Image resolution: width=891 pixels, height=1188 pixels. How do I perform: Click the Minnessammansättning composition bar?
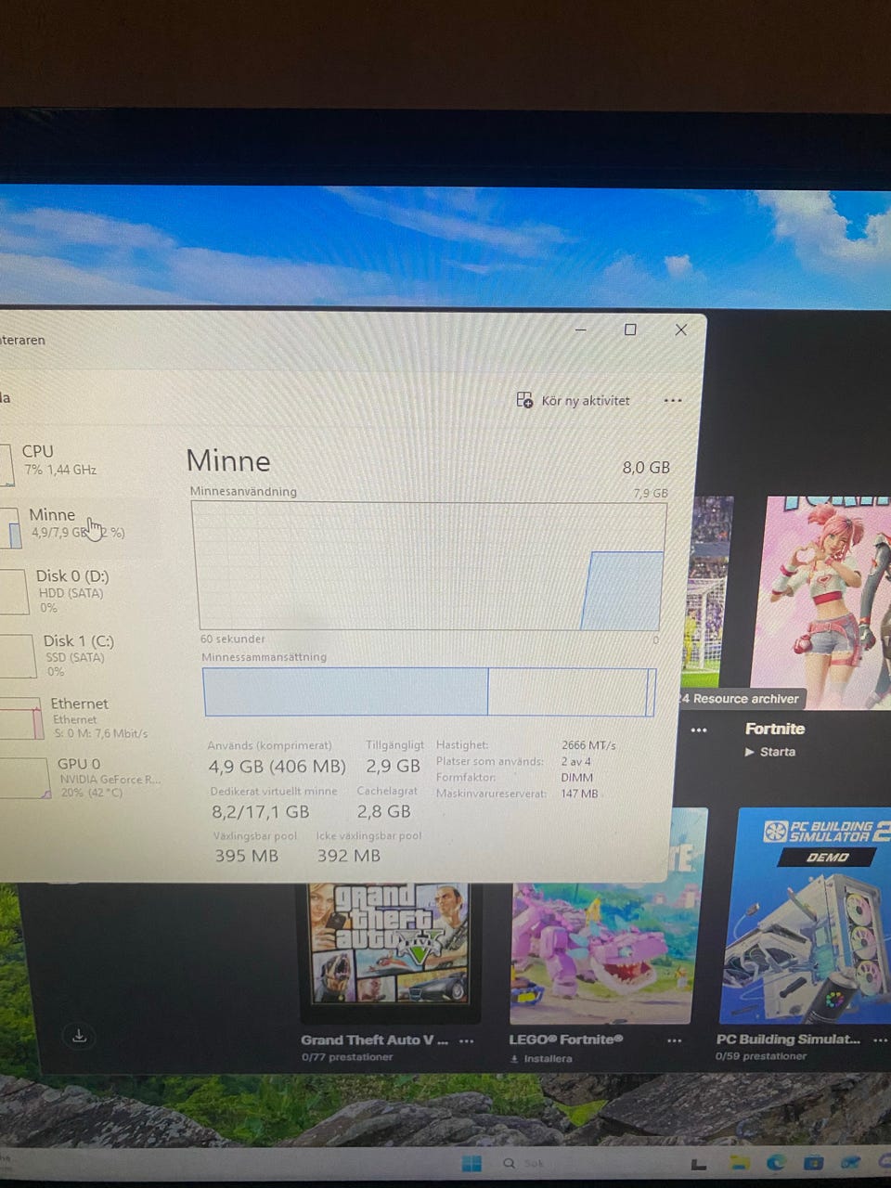coord(429,692)
